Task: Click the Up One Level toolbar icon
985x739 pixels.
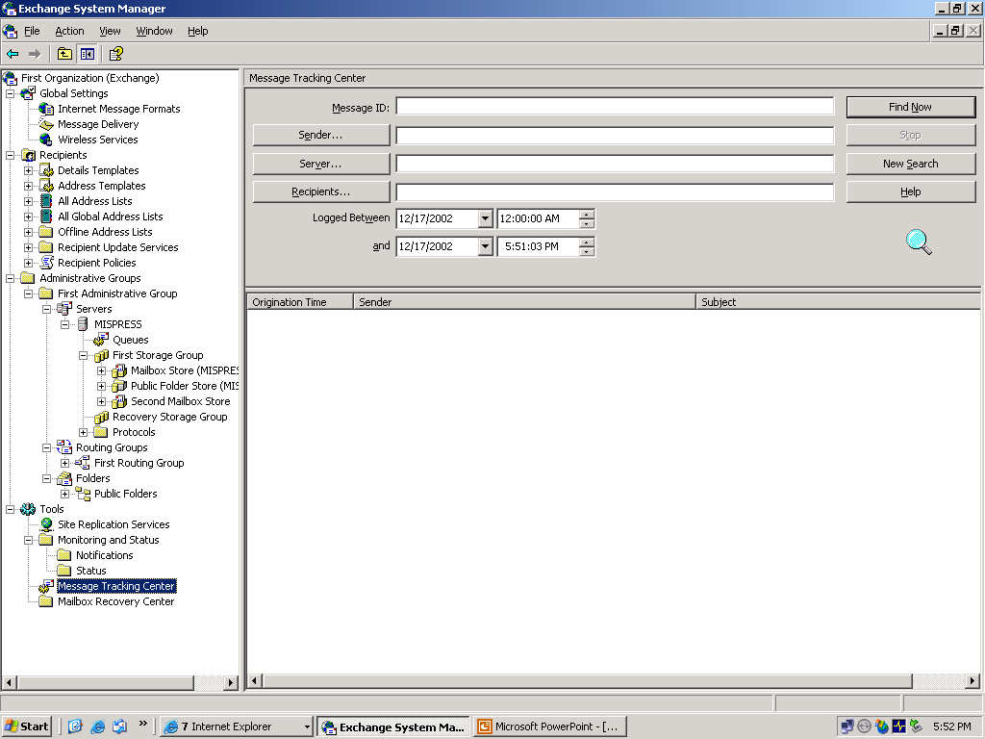Action: pyautogui.click(x=64, y=54)
